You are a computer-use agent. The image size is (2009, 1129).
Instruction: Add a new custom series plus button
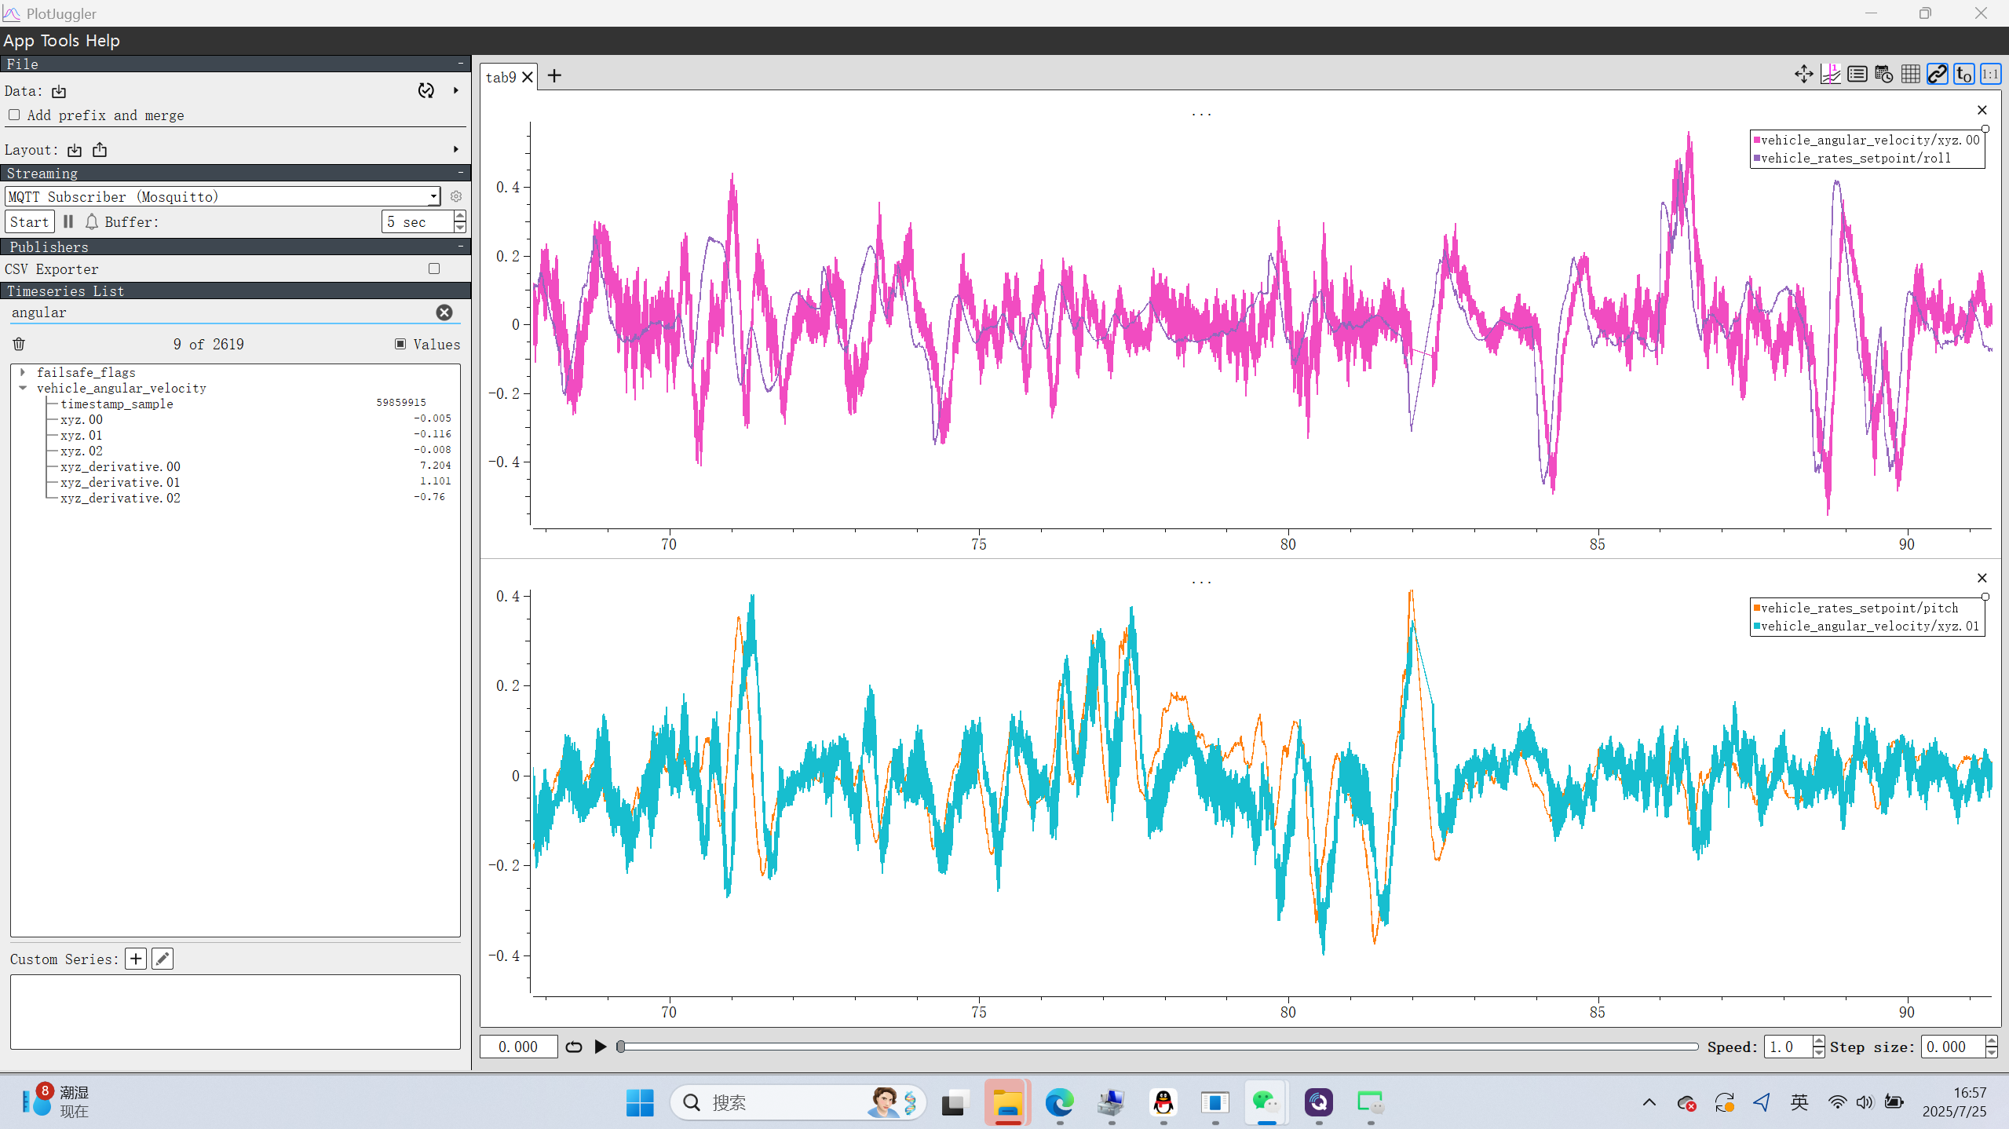(x=136, y=959)
